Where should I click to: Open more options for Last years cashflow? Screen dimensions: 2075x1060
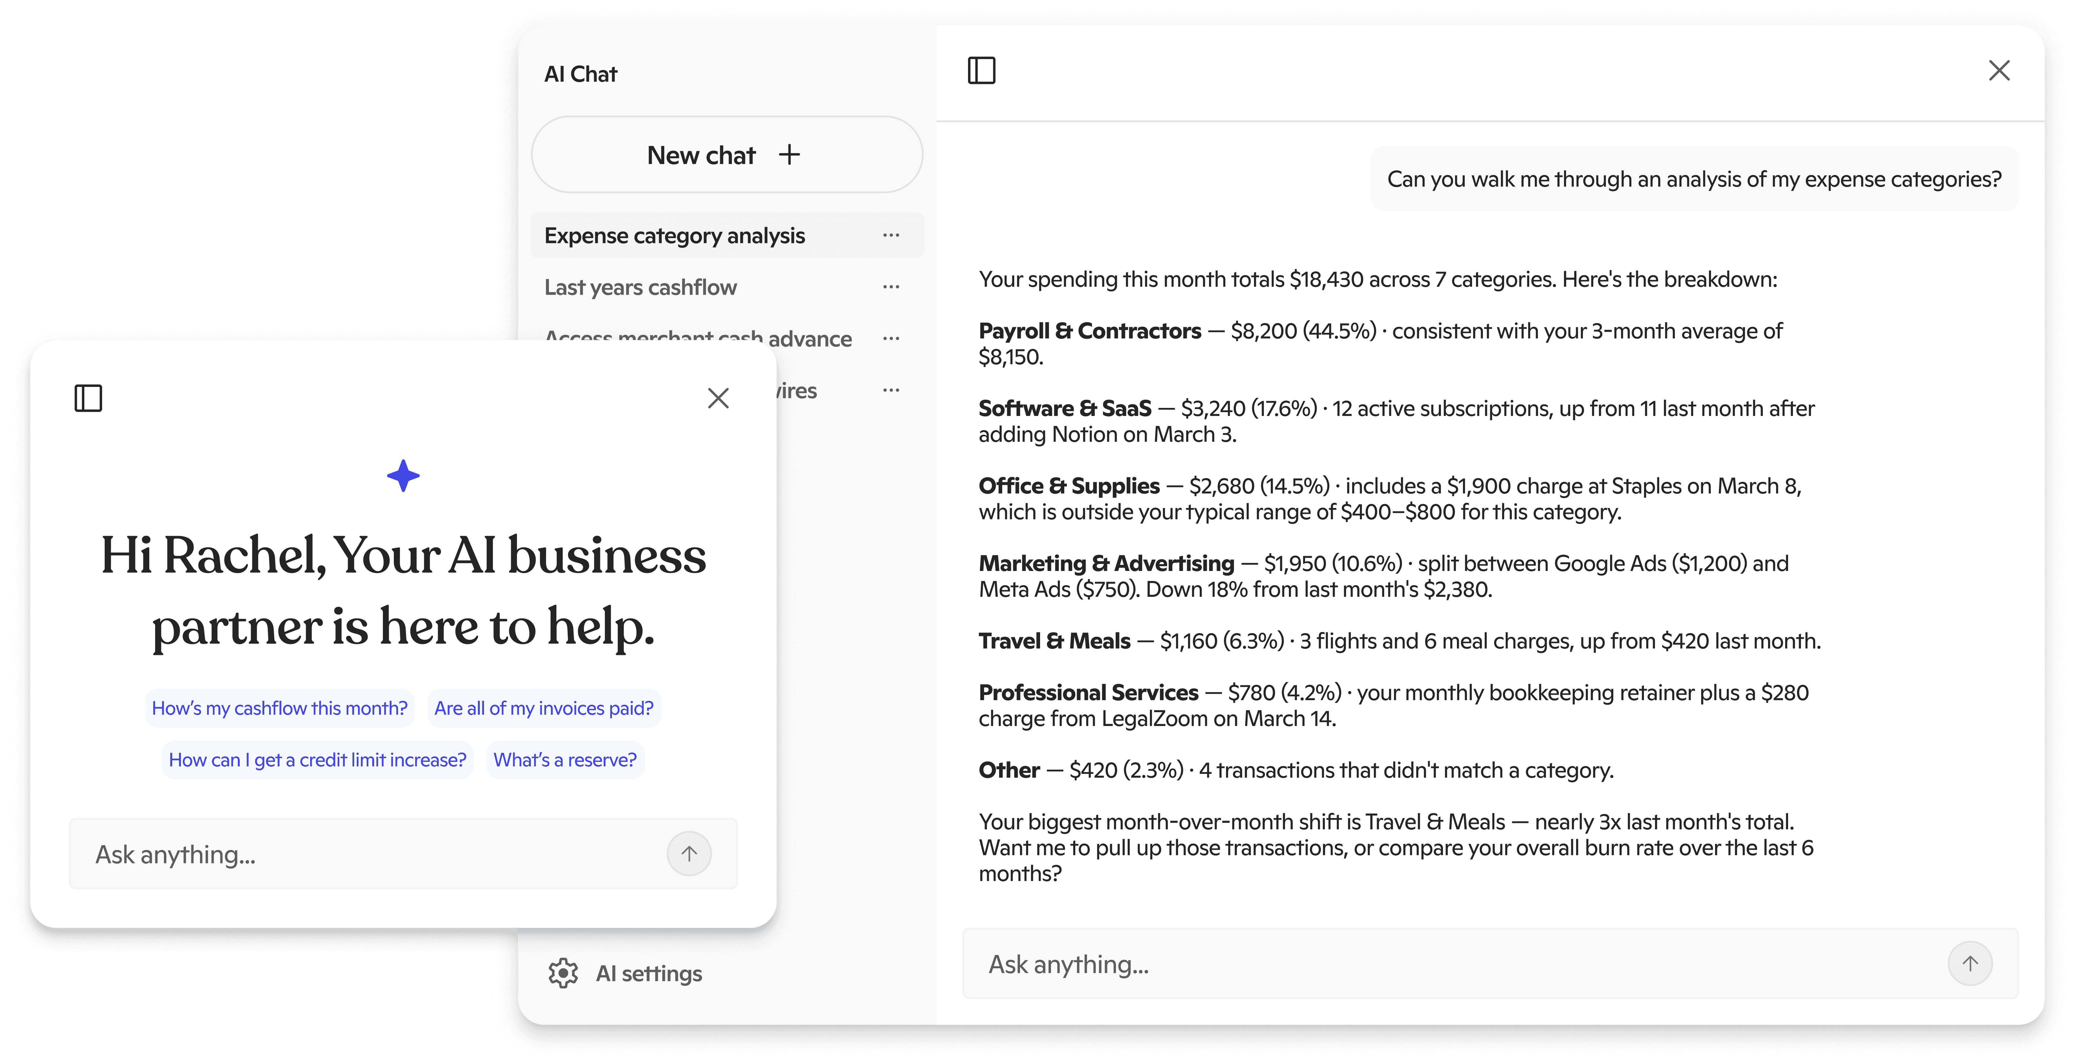pos(891,287)
